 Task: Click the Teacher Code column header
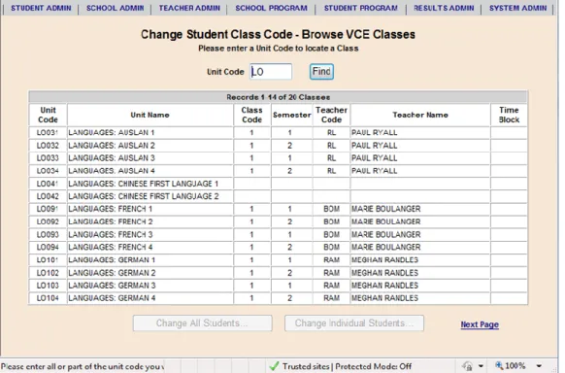(331, 115)
